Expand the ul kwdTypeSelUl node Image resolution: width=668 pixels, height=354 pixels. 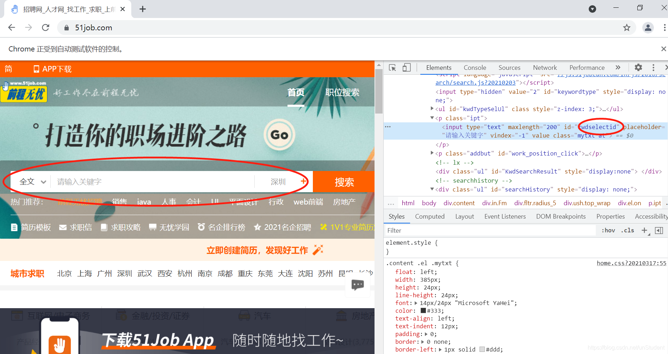432,109
